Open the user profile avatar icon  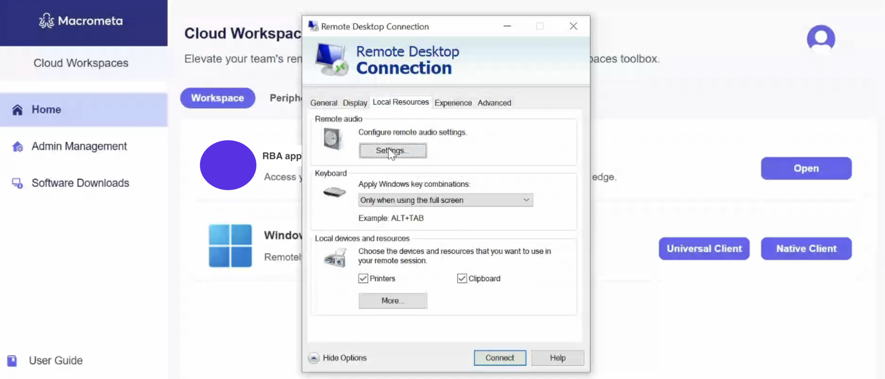pos(820,38)
